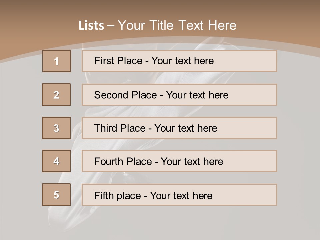Click the word Title in the heading
320x240 pixels.
(161, 26)
